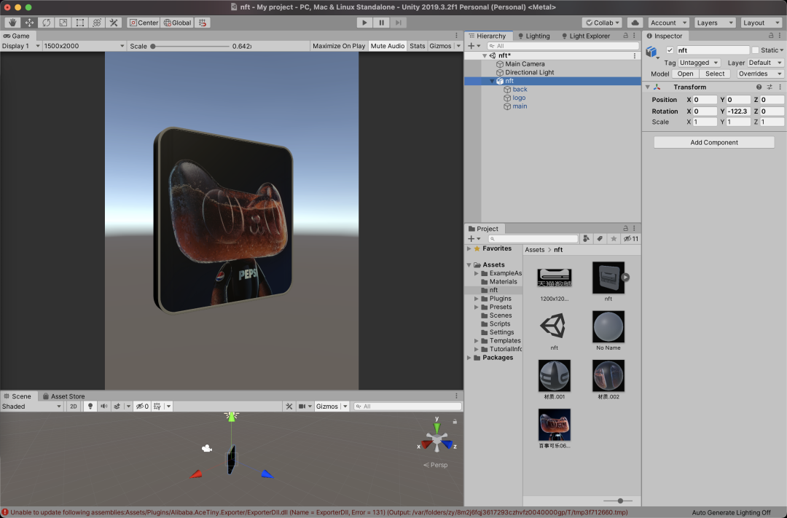The image size is (787, 518).
Task: Toggle hidden packages visibility in Project
Action: 631,238
